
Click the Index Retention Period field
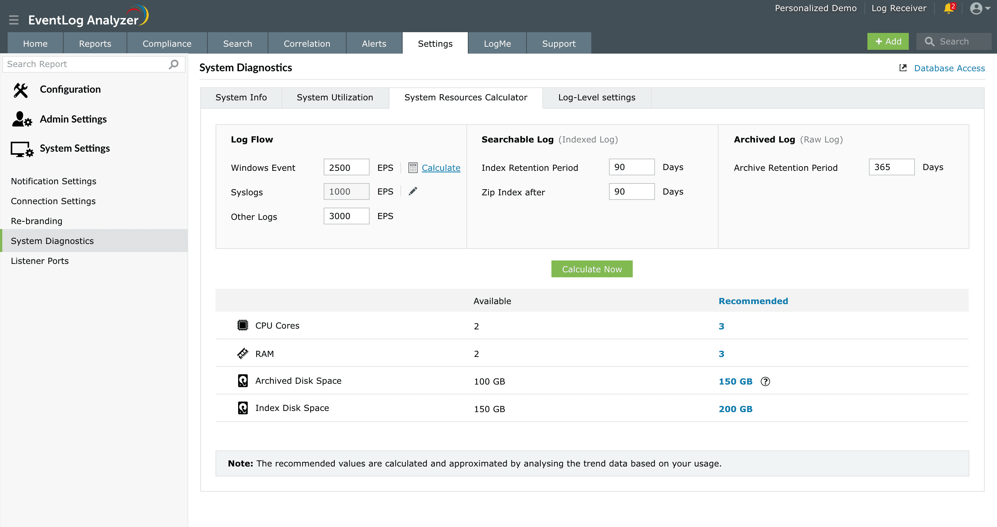[631, 167]
